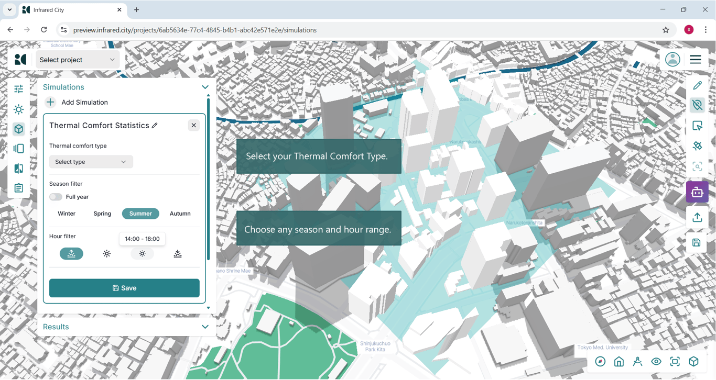Open the Chrome tab search dropdown
This screenshot has width=716, height=380.
pos(9,9)
